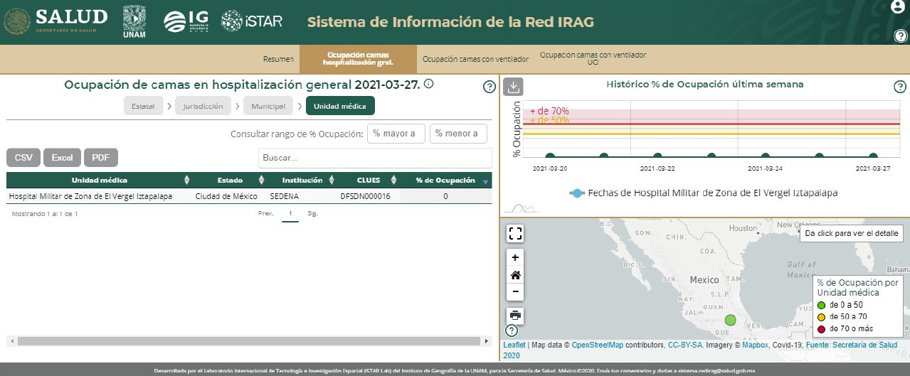Click the green hospital marker on map
Screen dimensions: 910x376
pos(730,321)
